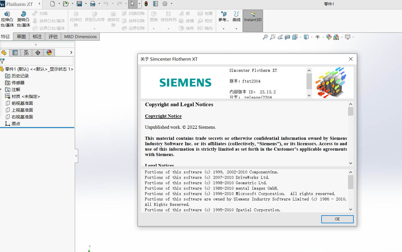The height and width of the screenshot is (252, 402).
Task: Select Zoom to area icon
Action: [273, 37]
